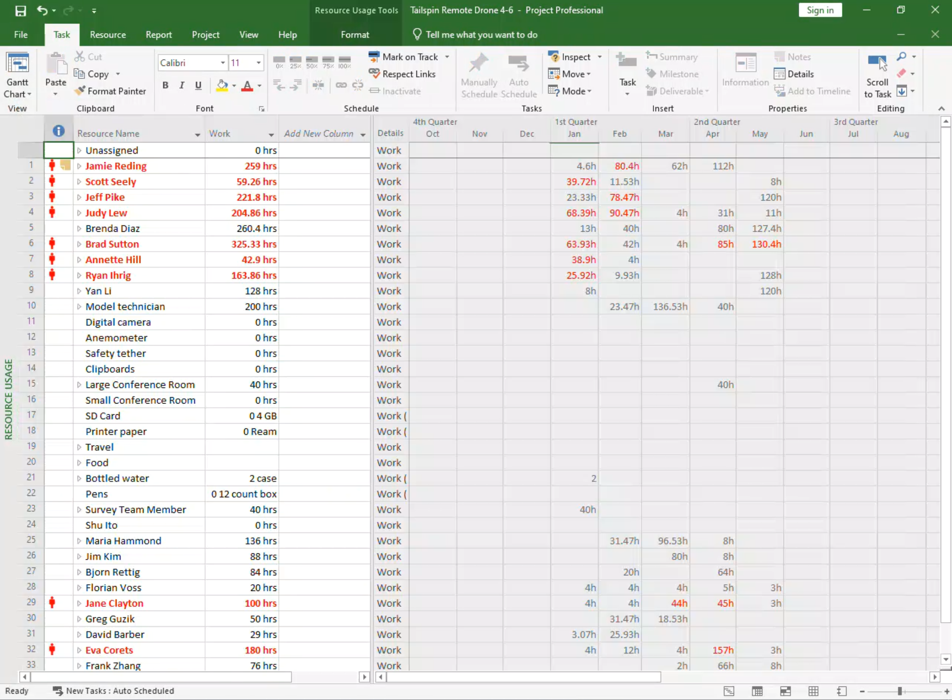Open the Report ribbon tab

tap(159, 35)
